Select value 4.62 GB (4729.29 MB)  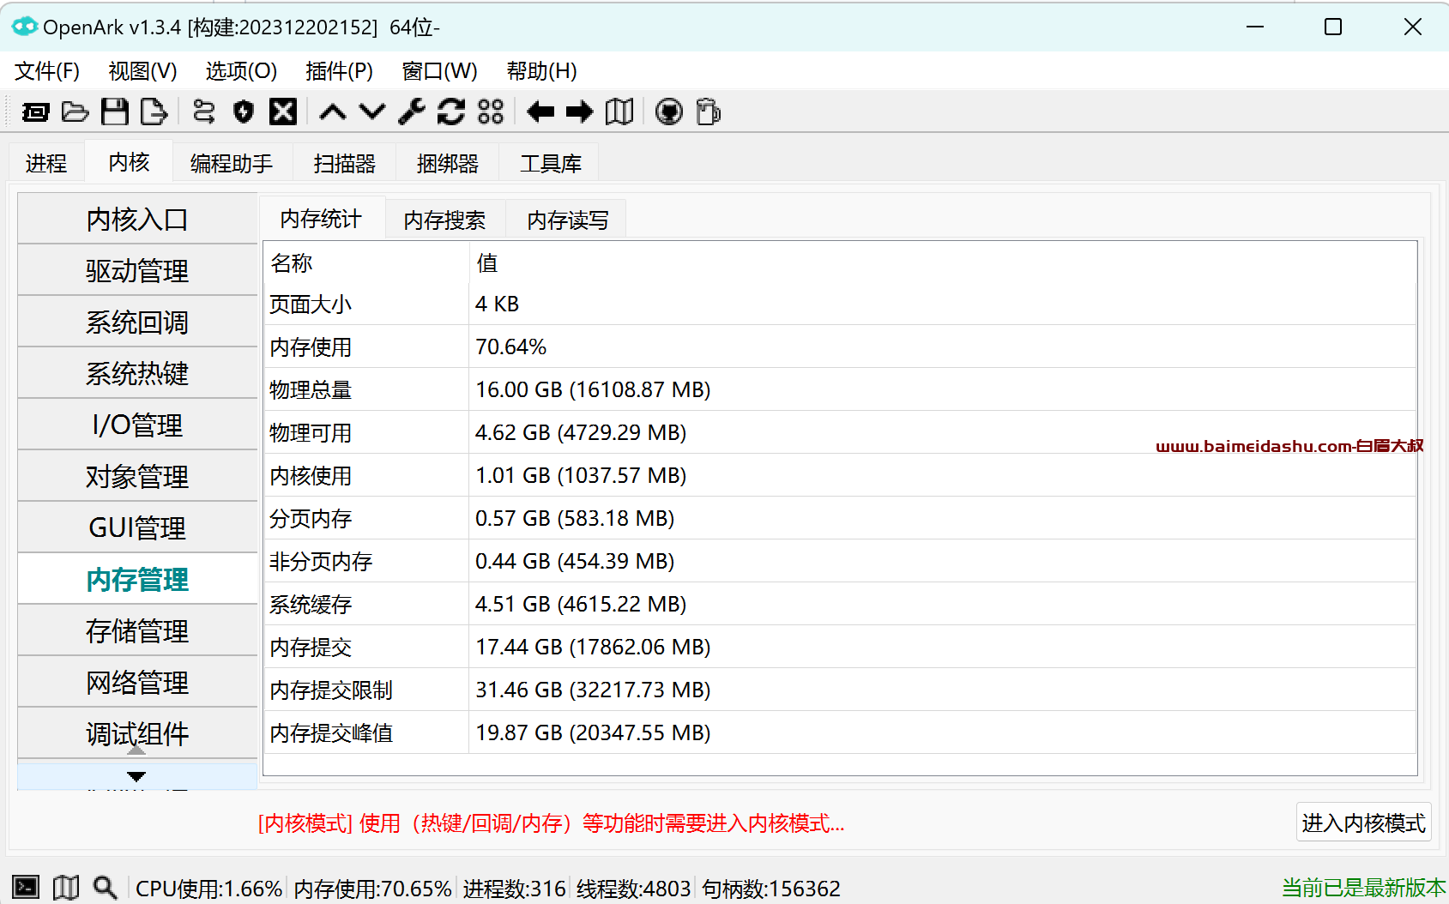(x=581, y=432)
